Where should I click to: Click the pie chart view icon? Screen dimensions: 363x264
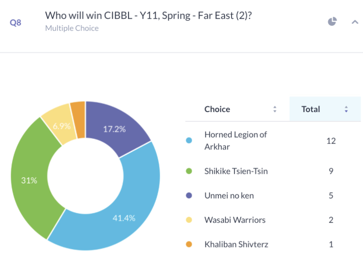332,21
